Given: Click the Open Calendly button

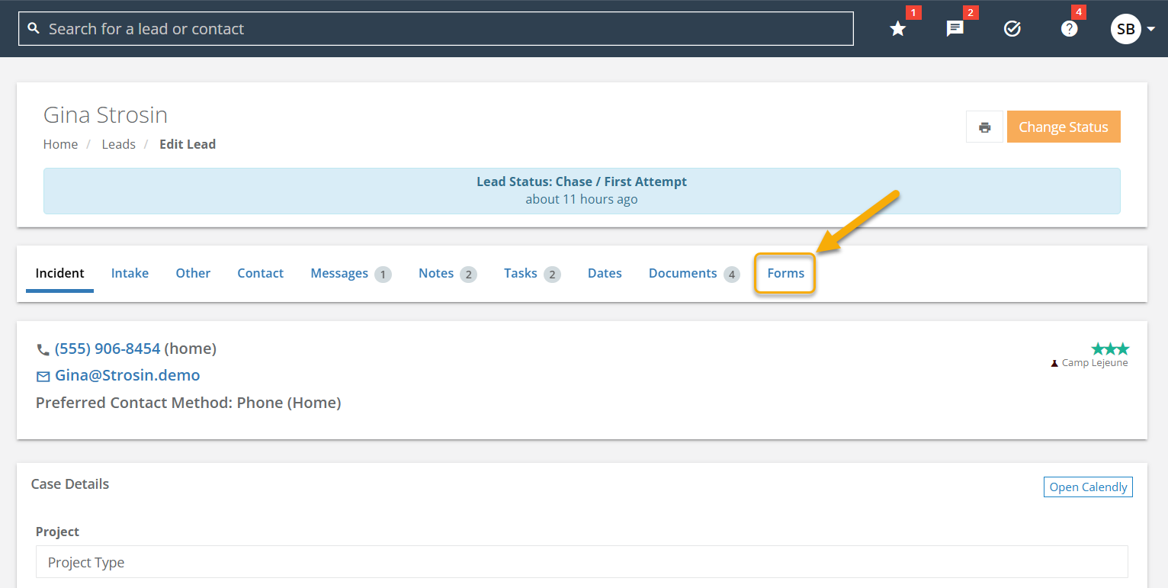Looking at the screenshot, I should (x=1088, y=487).
